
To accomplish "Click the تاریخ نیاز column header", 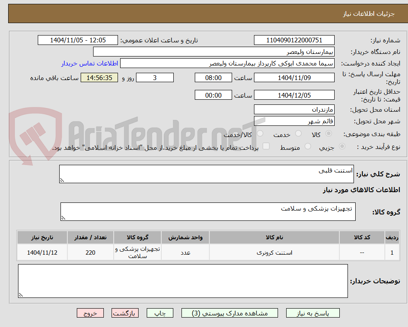I will [x=42, y=237].
